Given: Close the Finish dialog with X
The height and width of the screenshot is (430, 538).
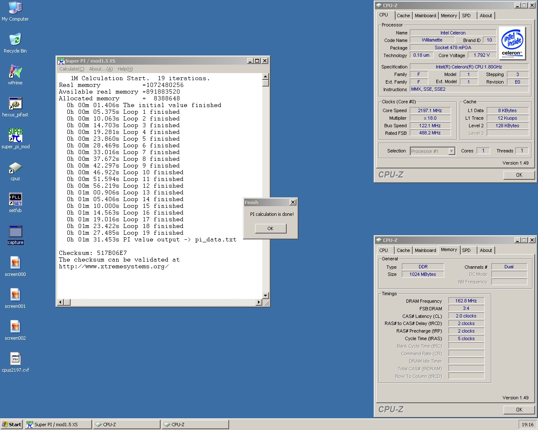Looking at the screenshot, I should tap(293, 202).
